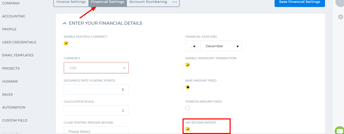Viewport: 344px width, 134px height.
Task: Open the Email Templates sidebar item
Action: pos(18,55)
